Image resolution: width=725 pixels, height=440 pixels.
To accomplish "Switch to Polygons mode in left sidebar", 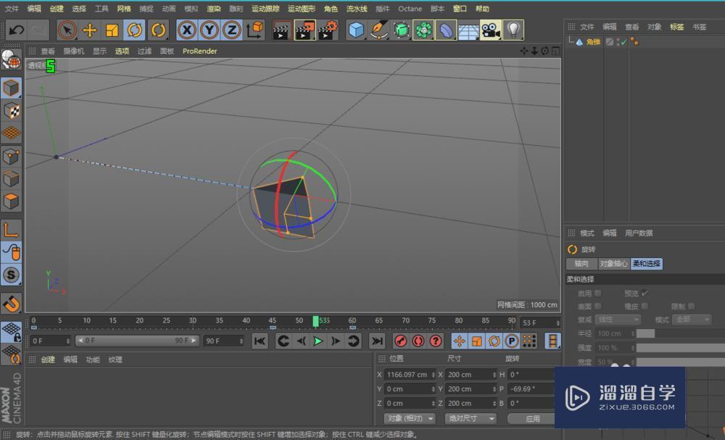I will 11,202.
